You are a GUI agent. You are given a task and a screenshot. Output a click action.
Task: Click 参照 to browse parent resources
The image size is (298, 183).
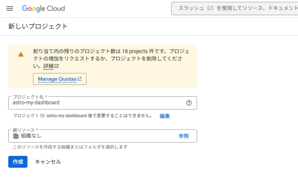coord(184,136)
